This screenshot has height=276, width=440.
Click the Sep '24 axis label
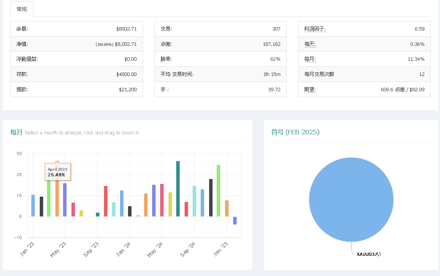coord(187,249)
